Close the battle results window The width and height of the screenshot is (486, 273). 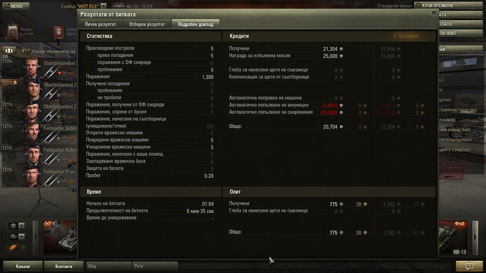(x=434, y=14)
